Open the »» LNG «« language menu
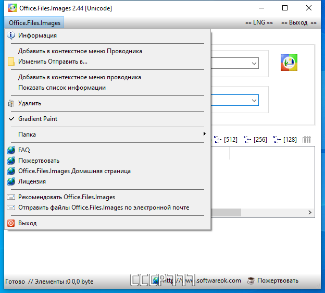The width and height of the screenshot is (325, 293). coord(259,22)
